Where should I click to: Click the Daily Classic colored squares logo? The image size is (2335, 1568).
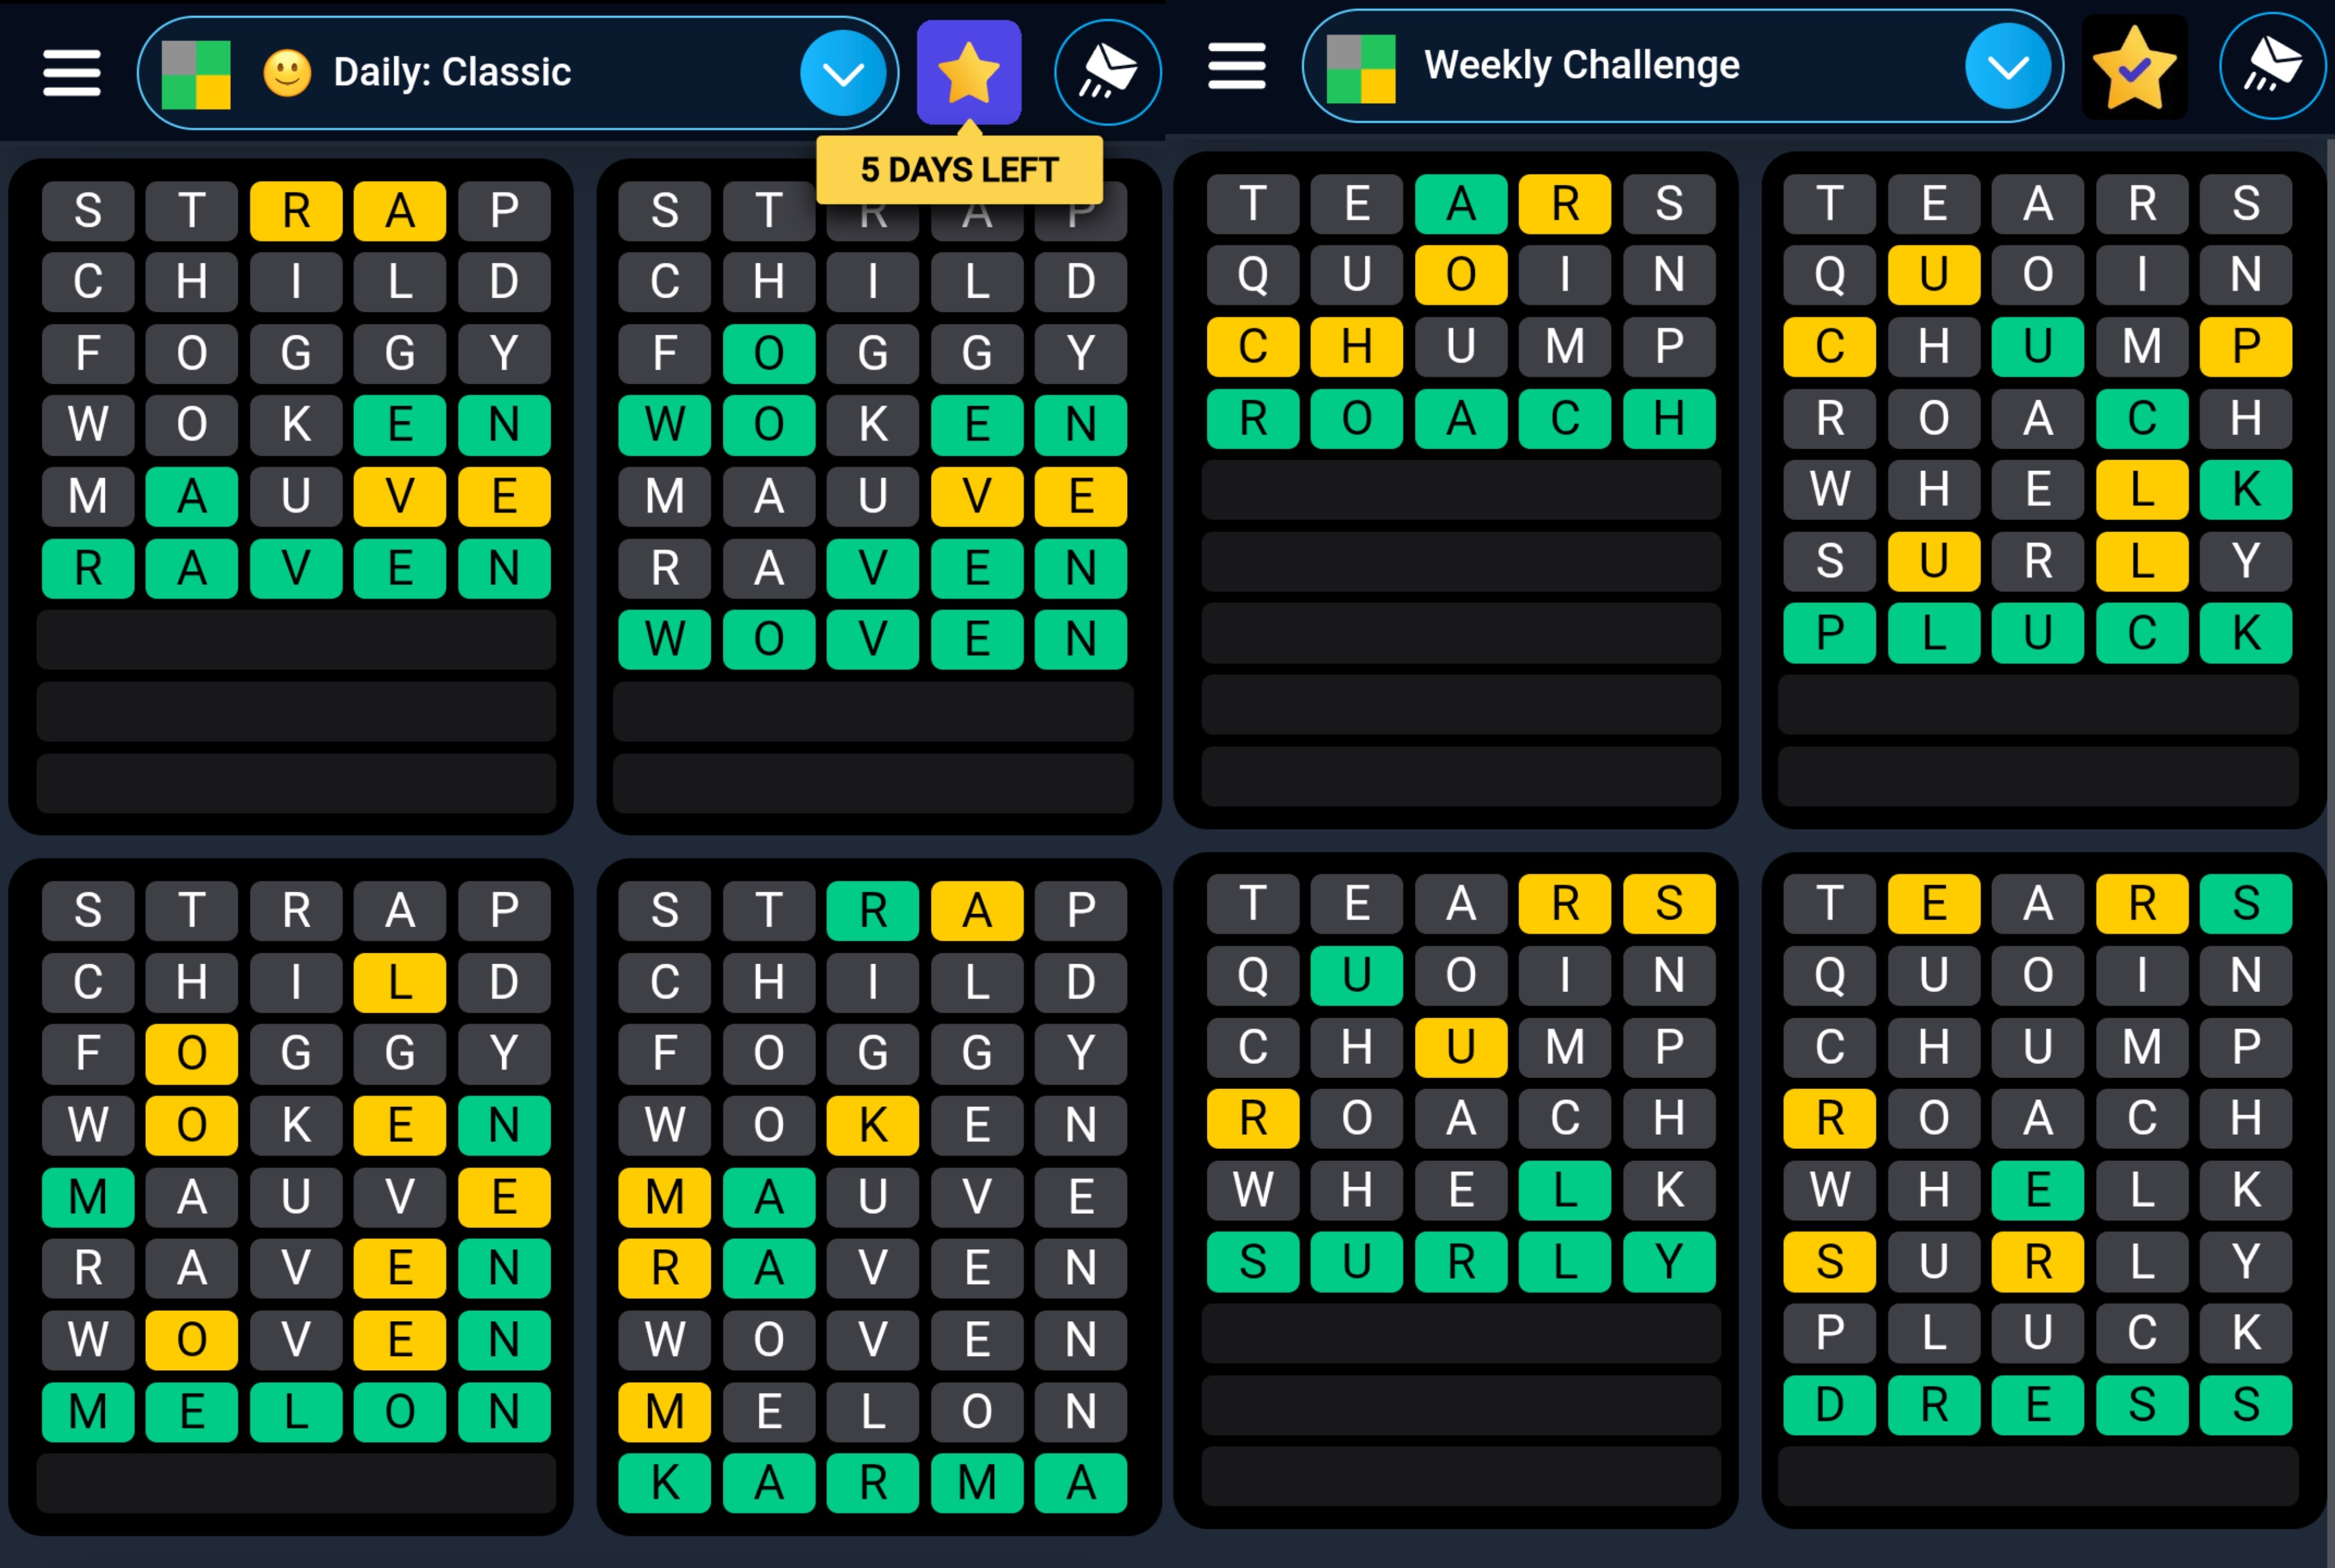tap(196, 74)
